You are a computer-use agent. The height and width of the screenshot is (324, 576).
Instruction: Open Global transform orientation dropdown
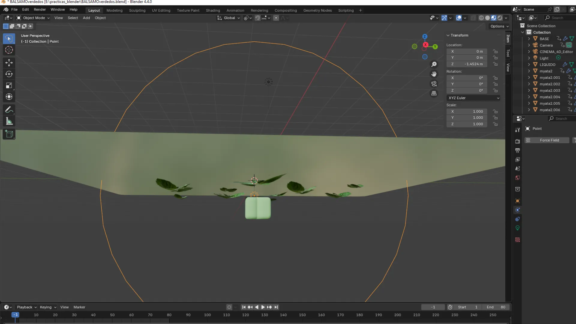pos(228,18)
